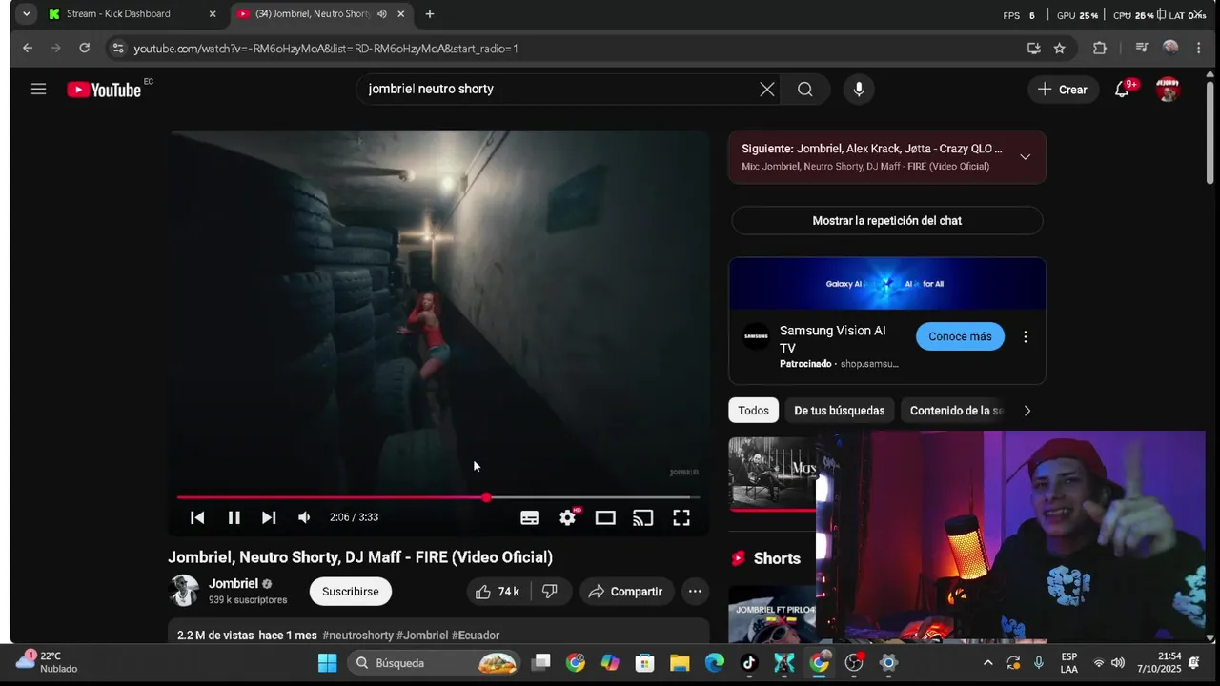Open File Explorer from the taskbar
This screenshot has width=1220, height=686.
680,663
